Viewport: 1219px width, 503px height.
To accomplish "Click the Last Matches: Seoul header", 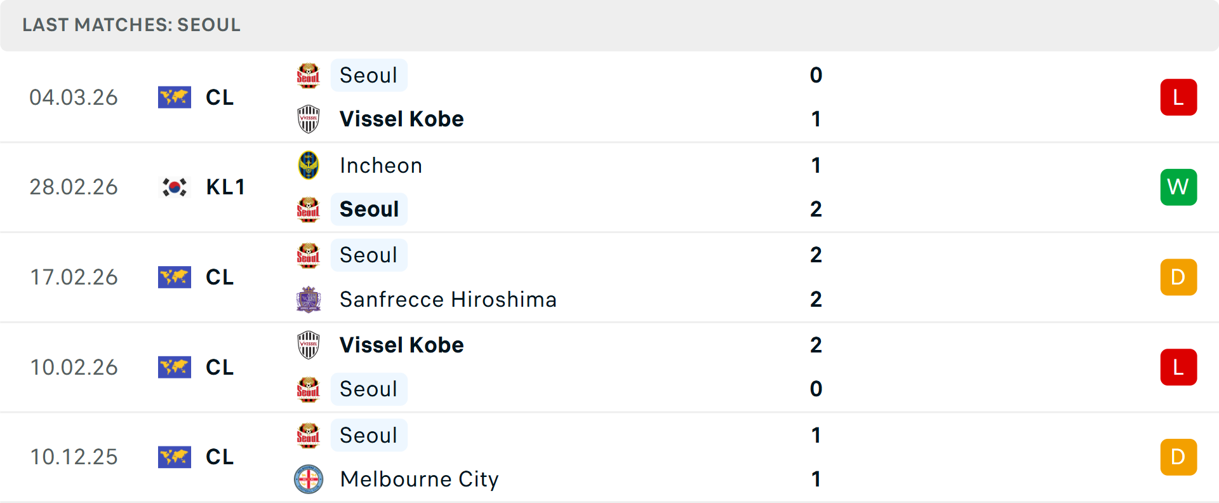I will 131,25.
